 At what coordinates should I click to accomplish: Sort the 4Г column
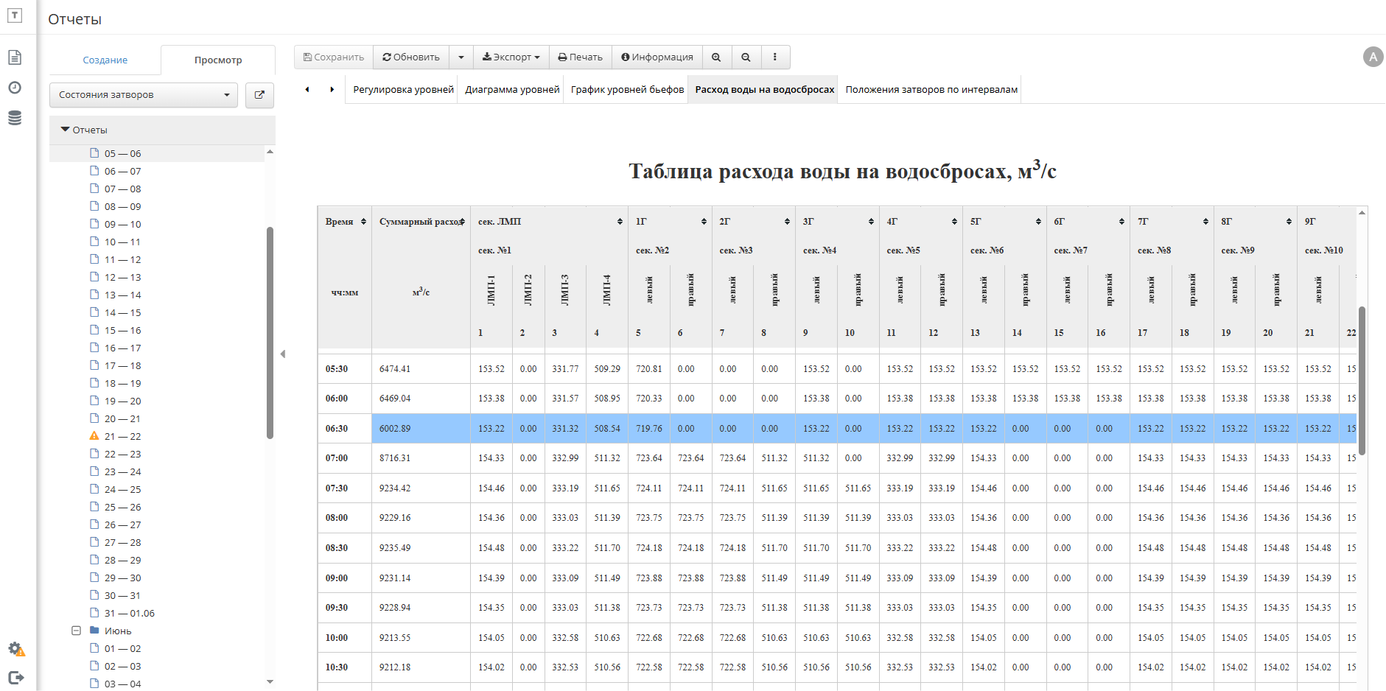(x=954, y=222)
